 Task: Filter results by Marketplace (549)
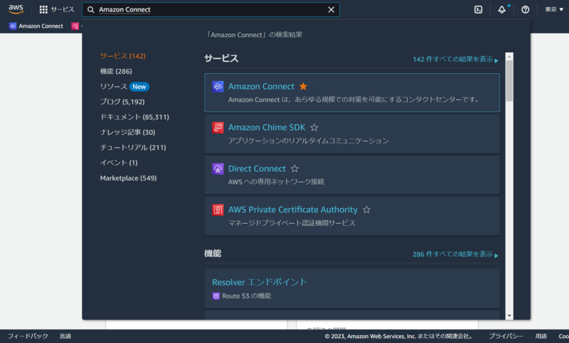pos(129,178)
